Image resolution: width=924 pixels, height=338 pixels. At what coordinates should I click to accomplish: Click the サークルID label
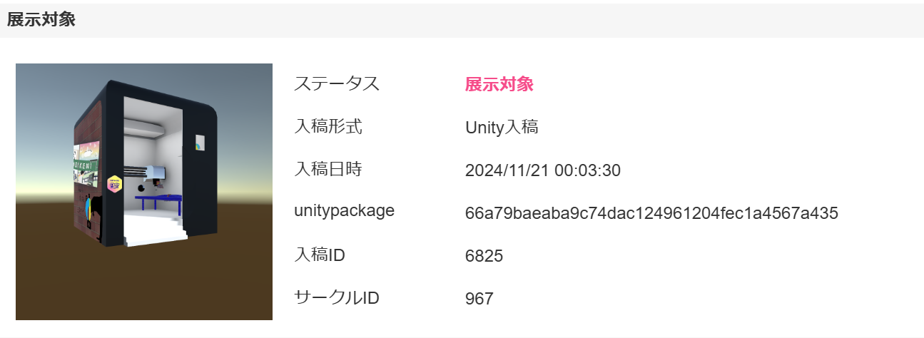[x=337, y=297]
